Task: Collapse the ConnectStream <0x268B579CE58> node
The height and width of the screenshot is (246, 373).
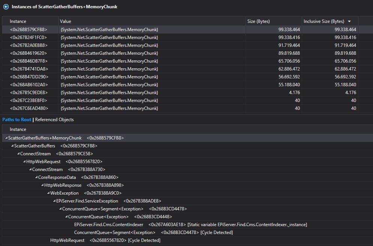Action: pyautogui.click(x=18, y=153)
